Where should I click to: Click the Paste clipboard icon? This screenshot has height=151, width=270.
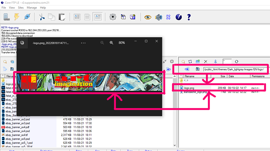point(62,17)
